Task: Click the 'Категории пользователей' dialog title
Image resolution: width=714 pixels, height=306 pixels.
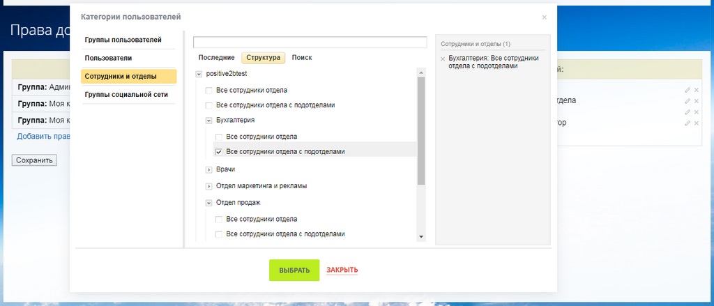Action: coord(130,17)
